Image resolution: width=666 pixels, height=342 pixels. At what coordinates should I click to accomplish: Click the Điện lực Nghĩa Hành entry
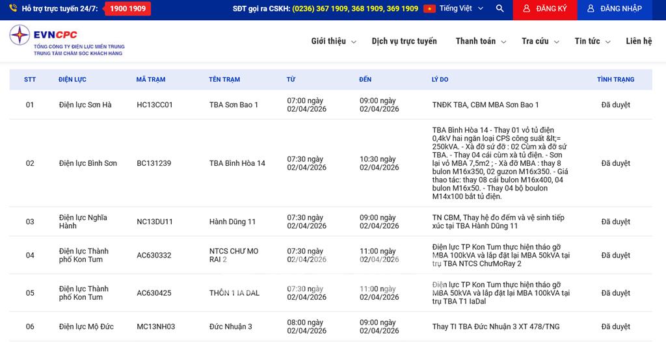(x=83, y=222)
